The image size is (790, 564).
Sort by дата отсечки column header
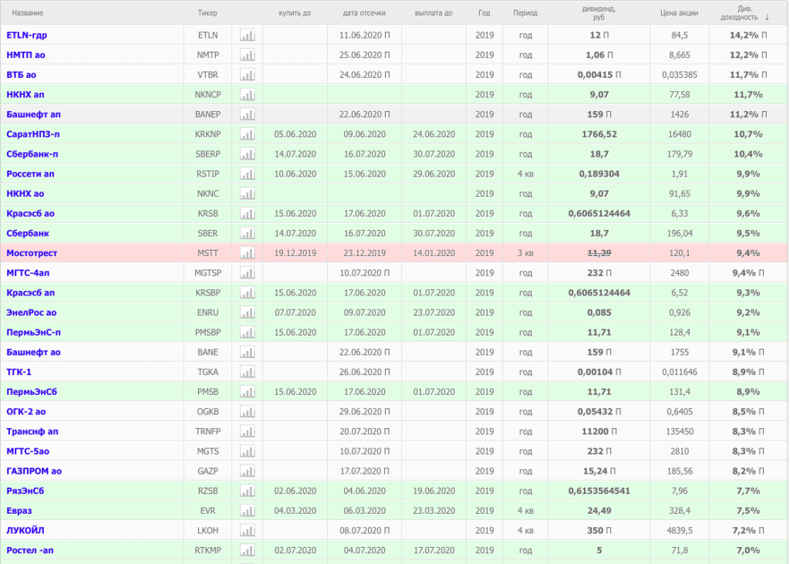(x=364, y=13)
